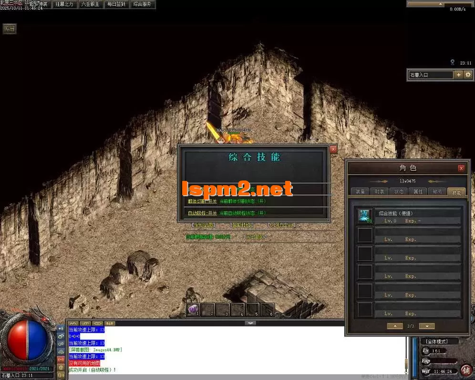
Task: Go to previous skill page arrow
Action: pos(395,326)
